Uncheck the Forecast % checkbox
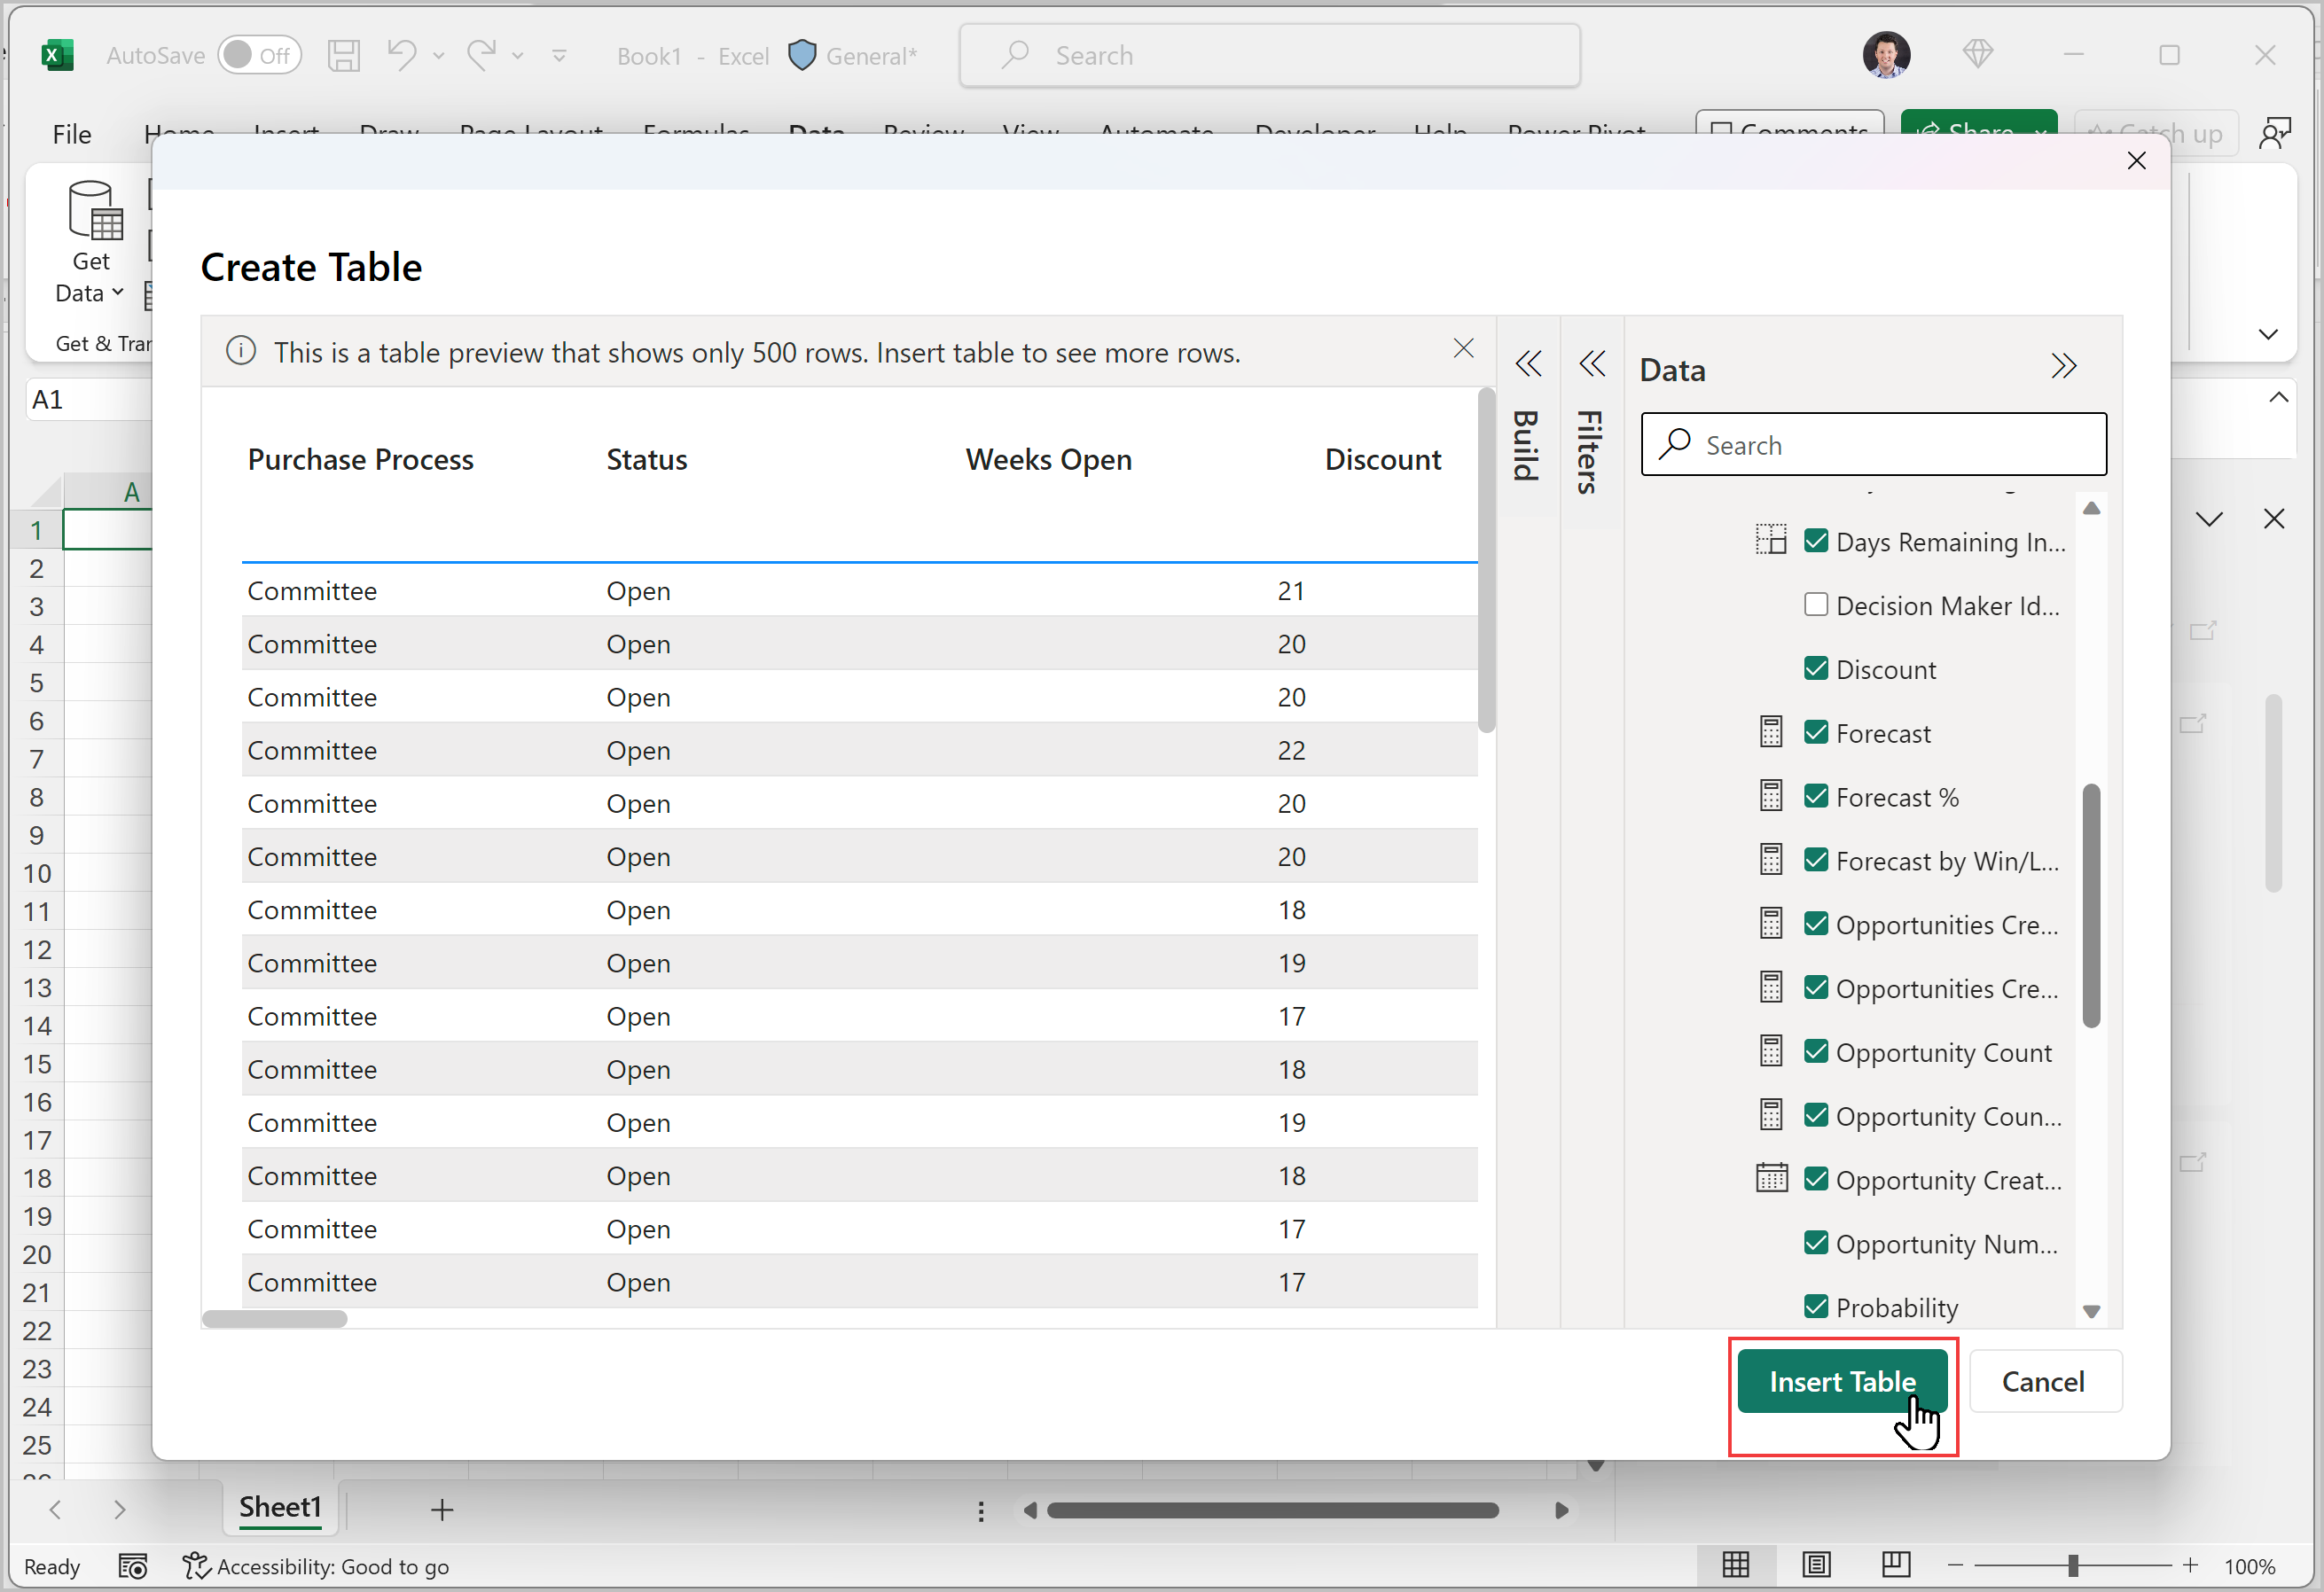This screenshot has width=2324, height=1592. (1816, 797)
